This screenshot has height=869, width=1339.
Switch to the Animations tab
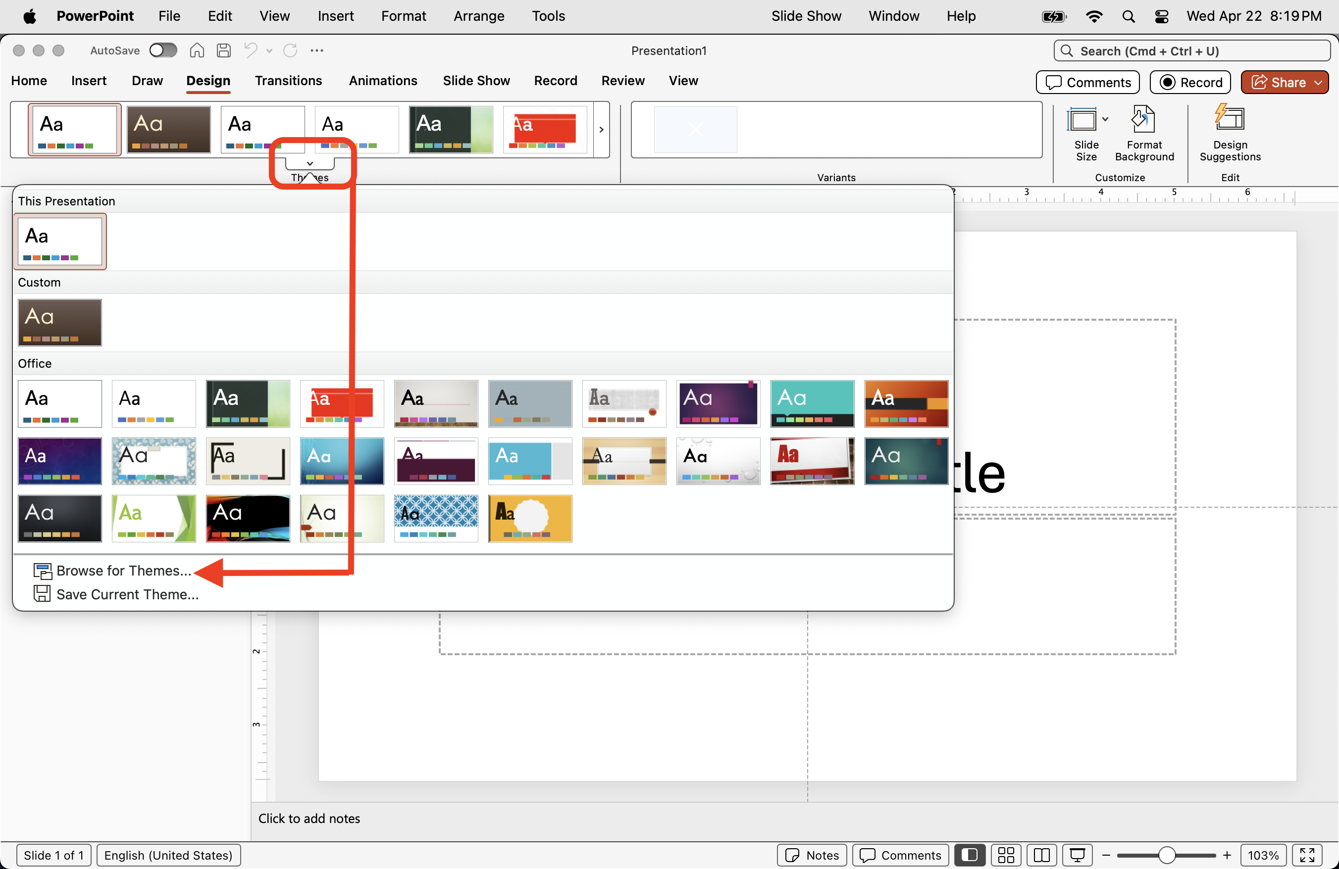click(383, 81)
